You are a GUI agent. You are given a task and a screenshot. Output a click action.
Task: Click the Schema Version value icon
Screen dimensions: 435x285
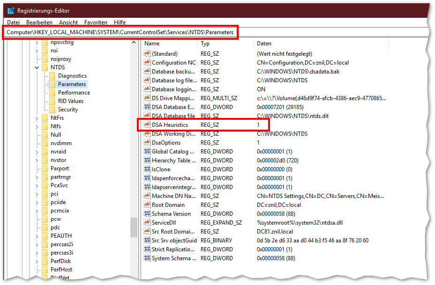pyautogui.click(x=147, y=214)
